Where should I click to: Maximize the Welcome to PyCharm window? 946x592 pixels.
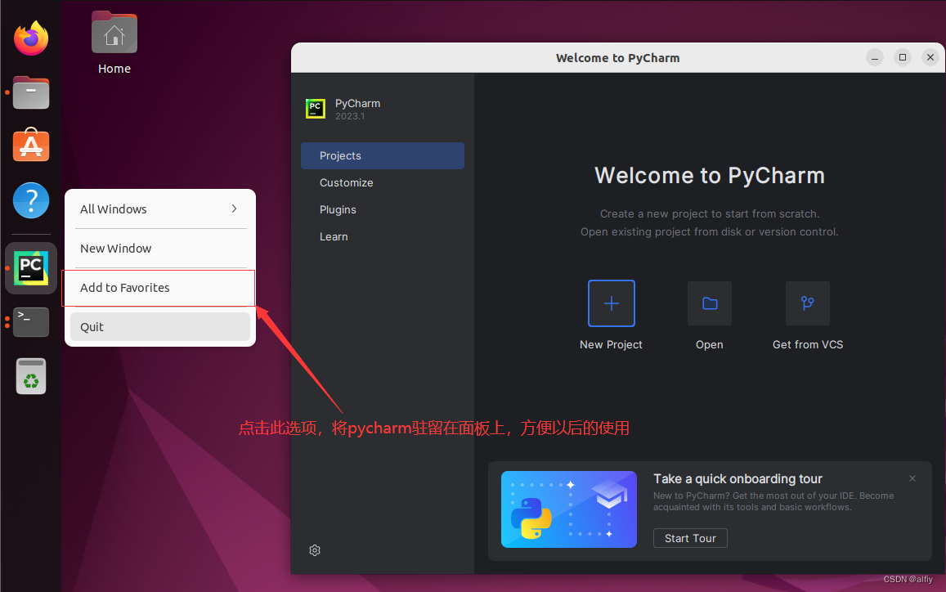coord(903,57)
